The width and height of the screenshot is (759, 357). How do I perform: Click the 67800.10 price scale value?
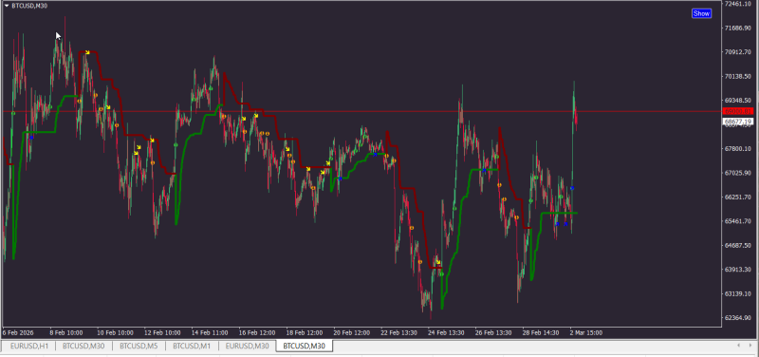point(738,149)
